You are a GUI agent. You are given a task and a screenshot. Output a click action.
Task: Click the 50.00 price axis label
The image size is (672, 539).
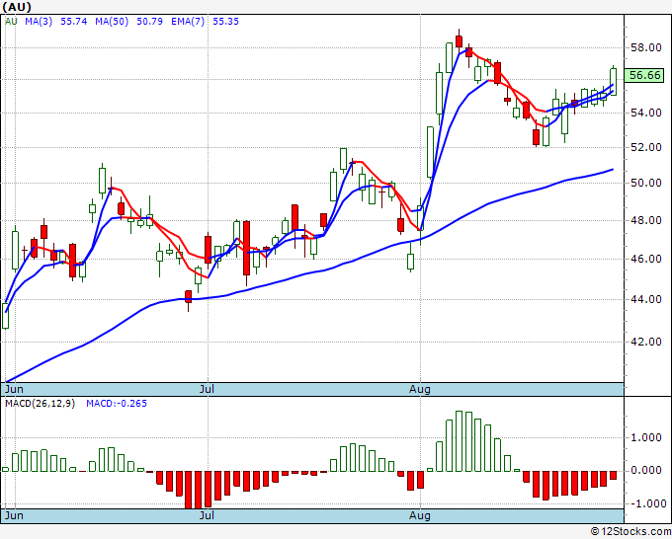point(646,183)
